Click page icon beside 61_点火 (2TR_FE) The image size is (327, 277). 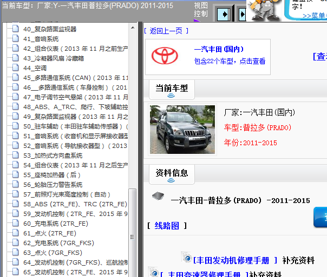pos(16,233)
